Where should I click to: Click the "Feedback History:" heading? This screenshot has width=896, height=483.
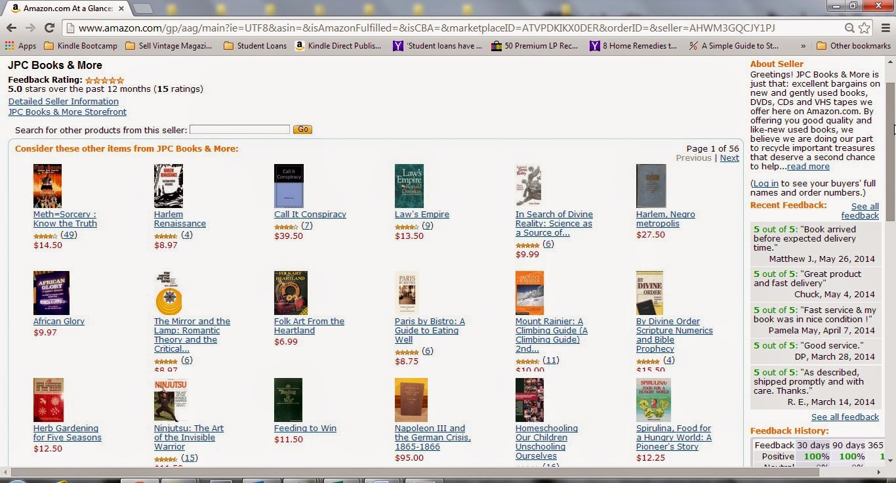(x=790, y=431)
